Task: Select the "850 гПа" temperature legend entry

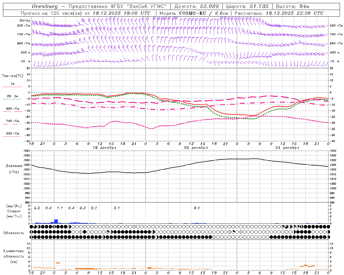Action: click(x=13, y=109)
